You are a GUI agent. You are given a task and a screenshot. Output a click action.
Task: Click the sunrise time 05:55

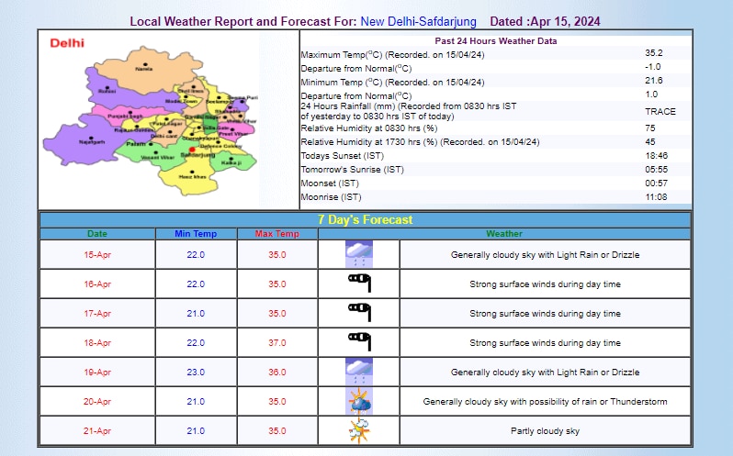pyautogui.click(x=657, y=170)
